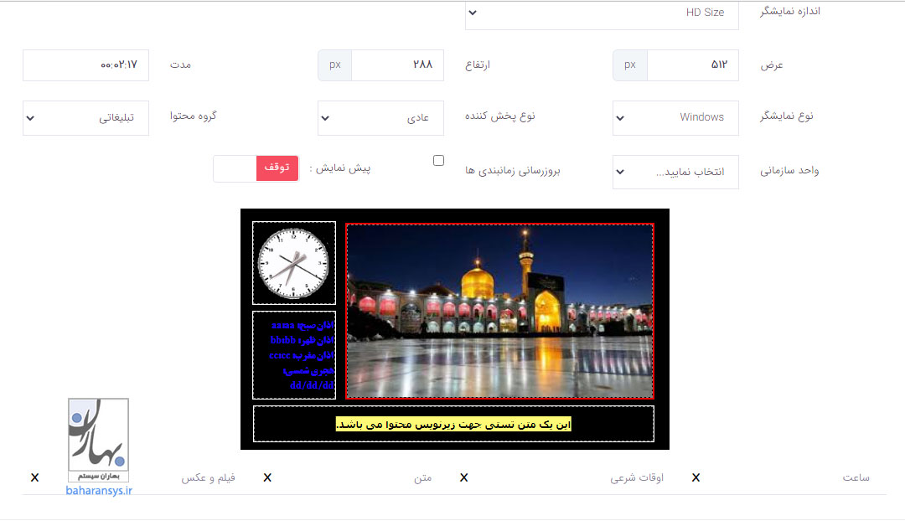Toggle the بروزرسانی زمانبندی ها checkbox
The image size is (905, 521).
pyautogui.click(x=438, y=161)
